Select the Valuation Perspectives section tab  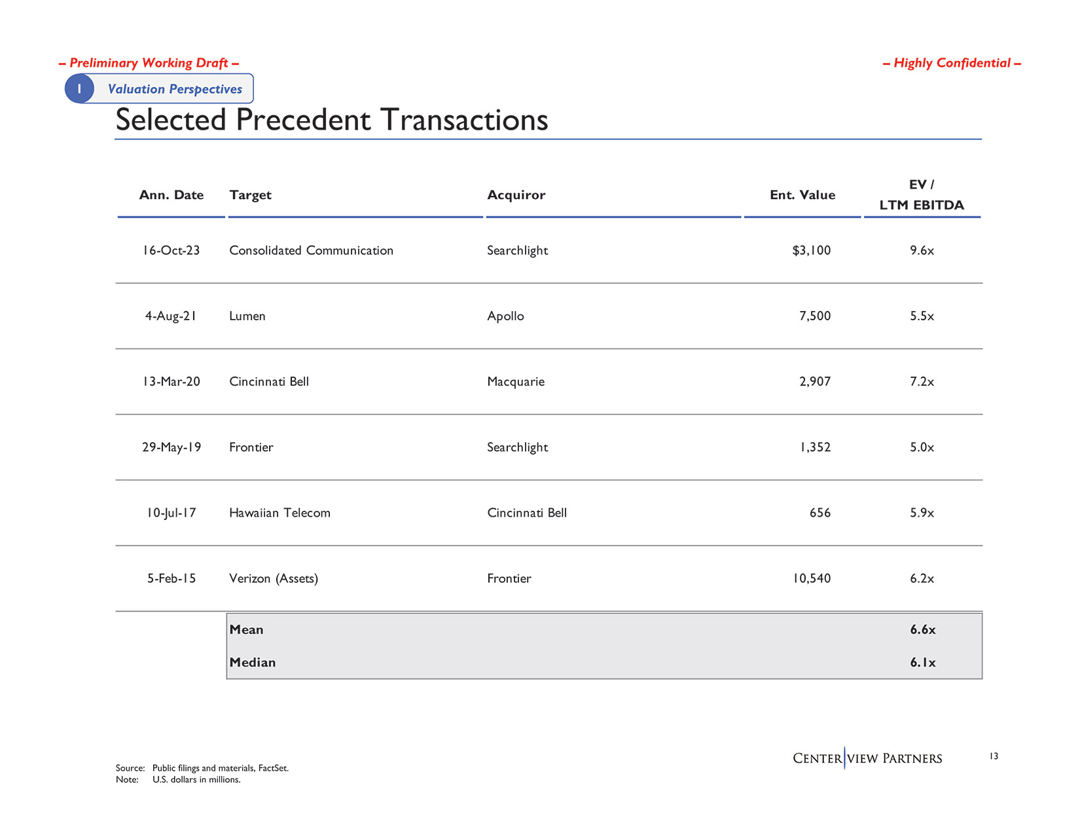point(175,89)
